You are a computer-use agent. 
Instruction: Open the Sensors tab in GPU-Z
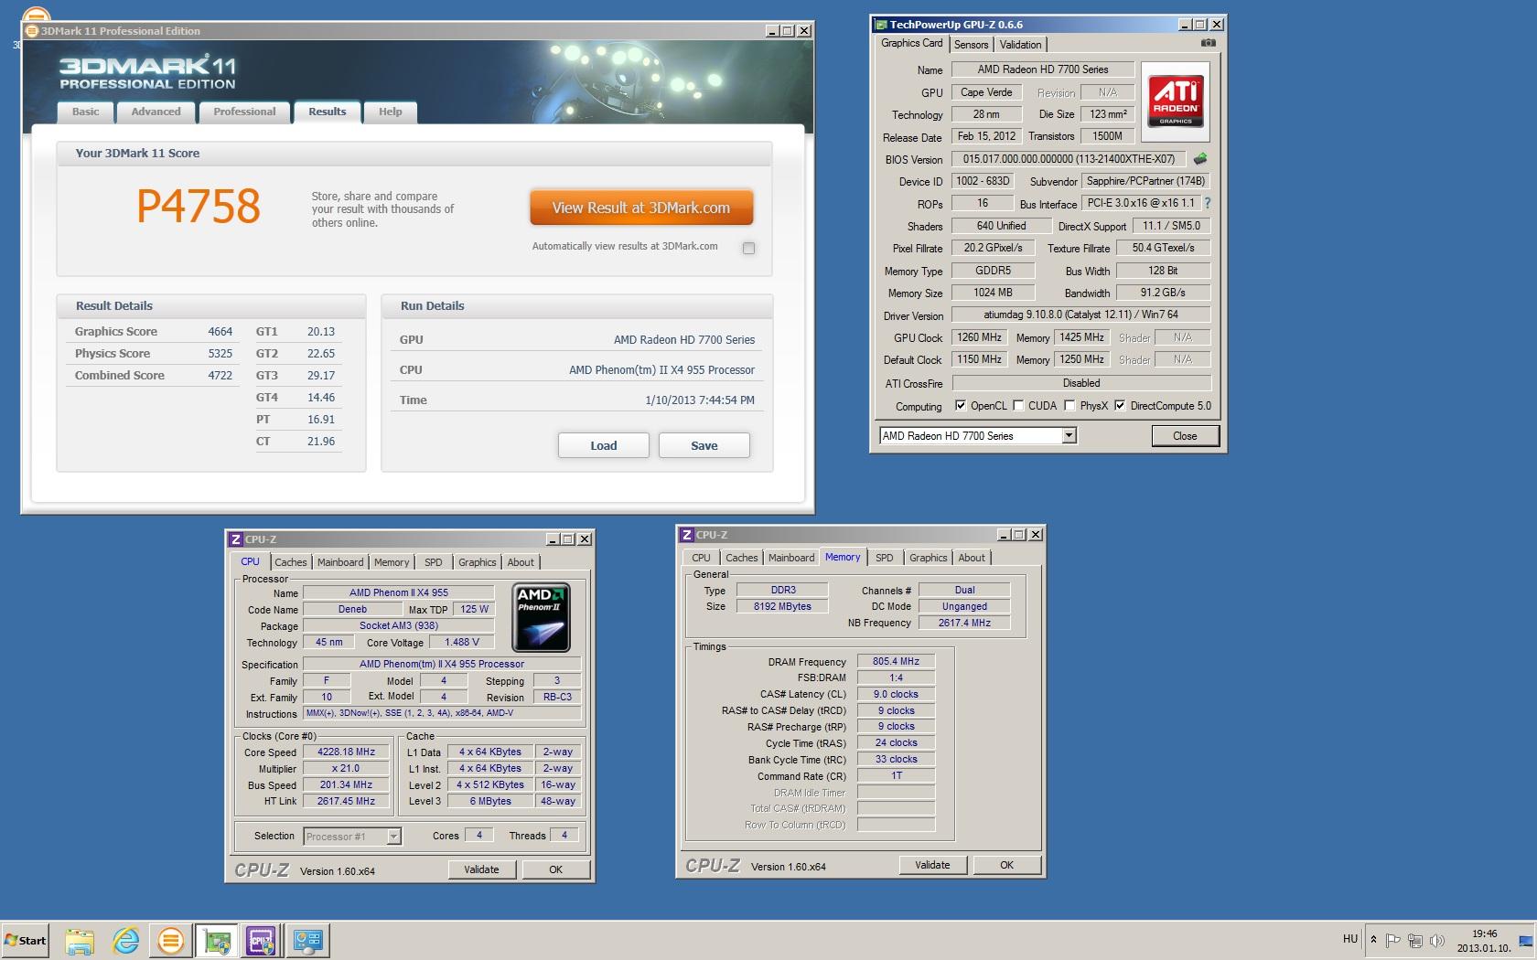pyautogui.click(x=971, y=45)
